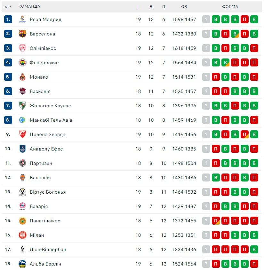Click Real Madrid's upcoming match question mark
The height and width of the screenshot is (270, 264).
tap(206, 19)
